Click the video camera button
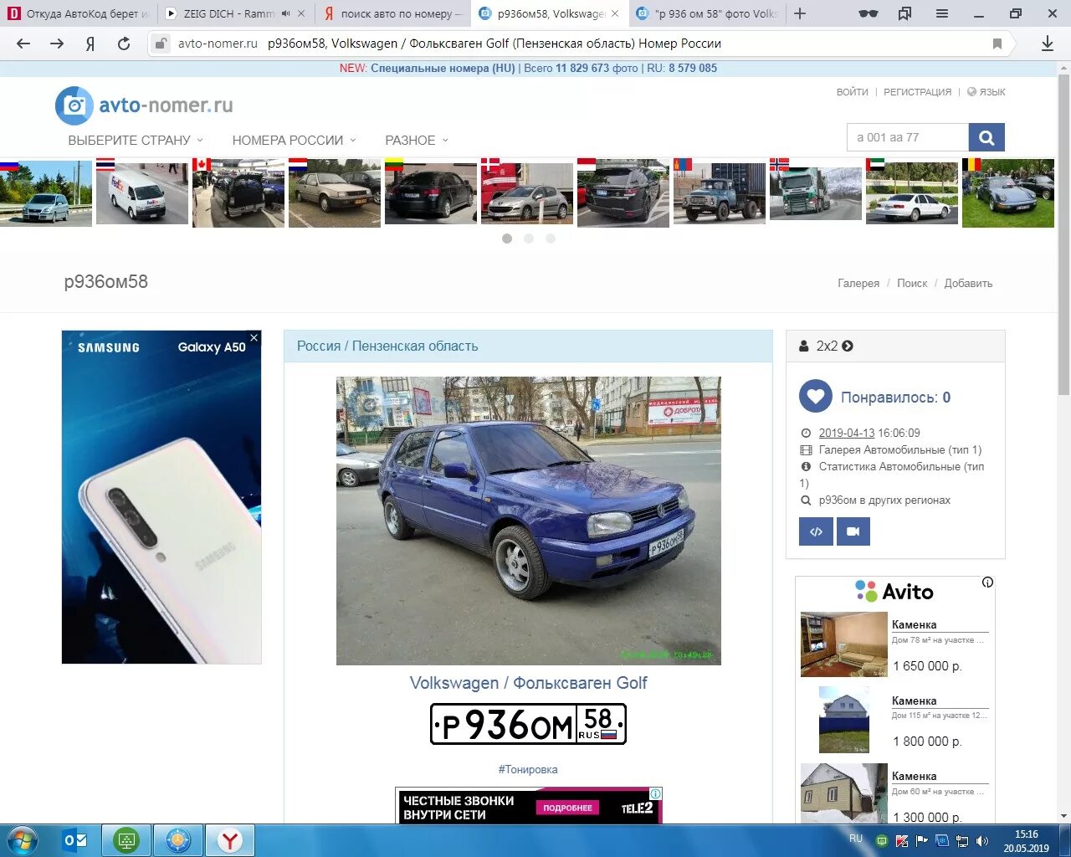Viewport: 1071px width, 857px height. [853, 531]
